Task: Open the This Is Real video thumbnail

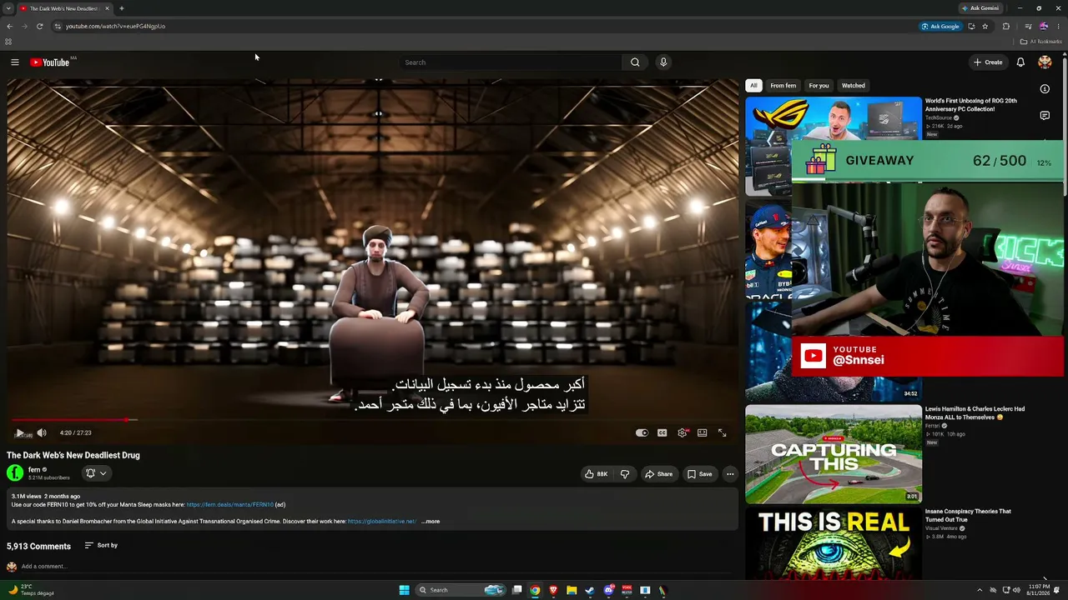Action: click(834, 543)
